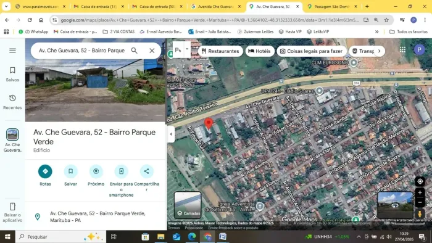Image resolution: width=432 pixels, height=243 pixels.
Task: Show more category chips arrow
Action: point(380,51)
